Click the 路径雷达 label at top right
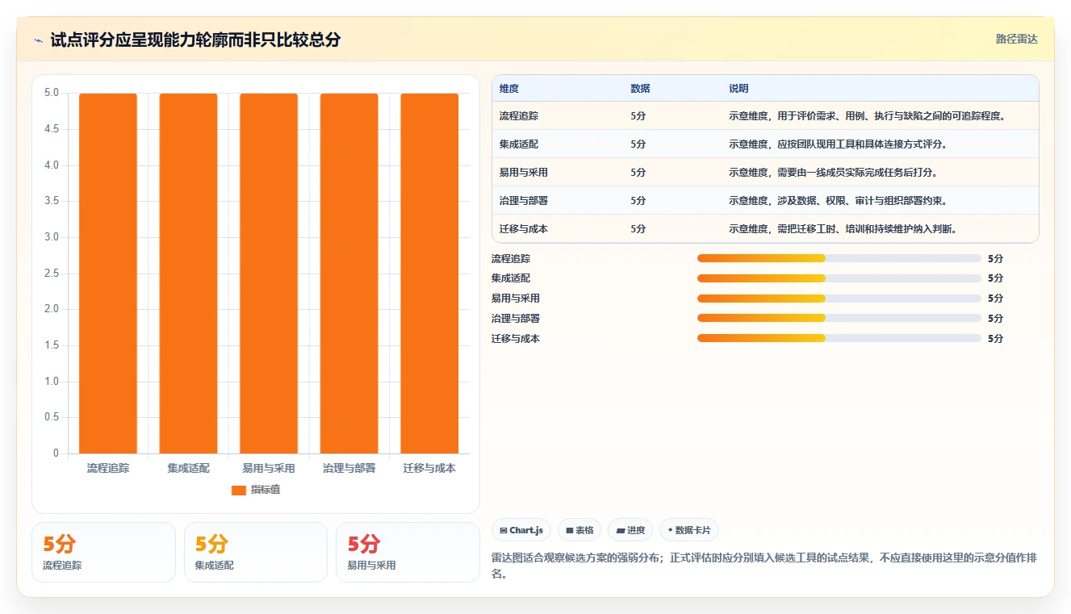This screenshot has width=1071, height=614. [1017, 39]
